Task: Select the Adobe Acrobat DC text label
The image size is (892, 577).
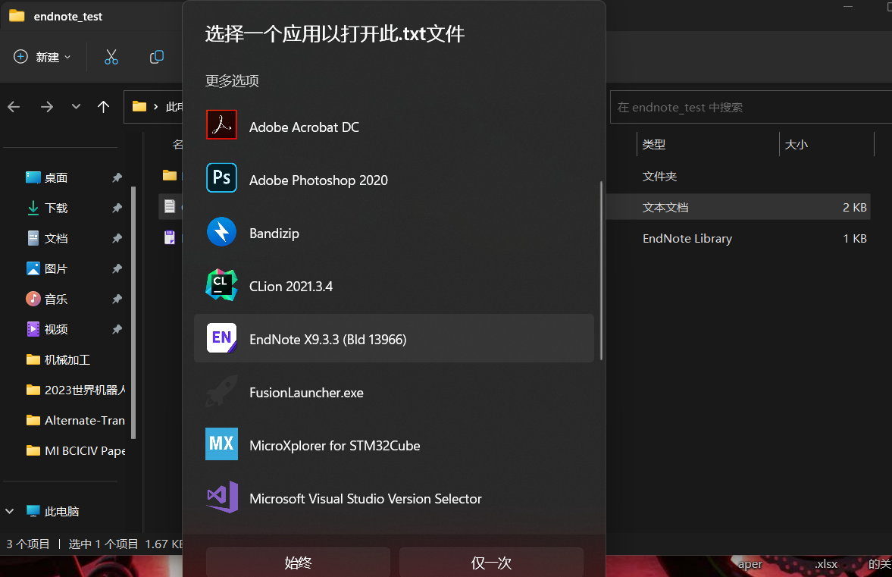Action: pyautogui.click(x=305, y=127)
